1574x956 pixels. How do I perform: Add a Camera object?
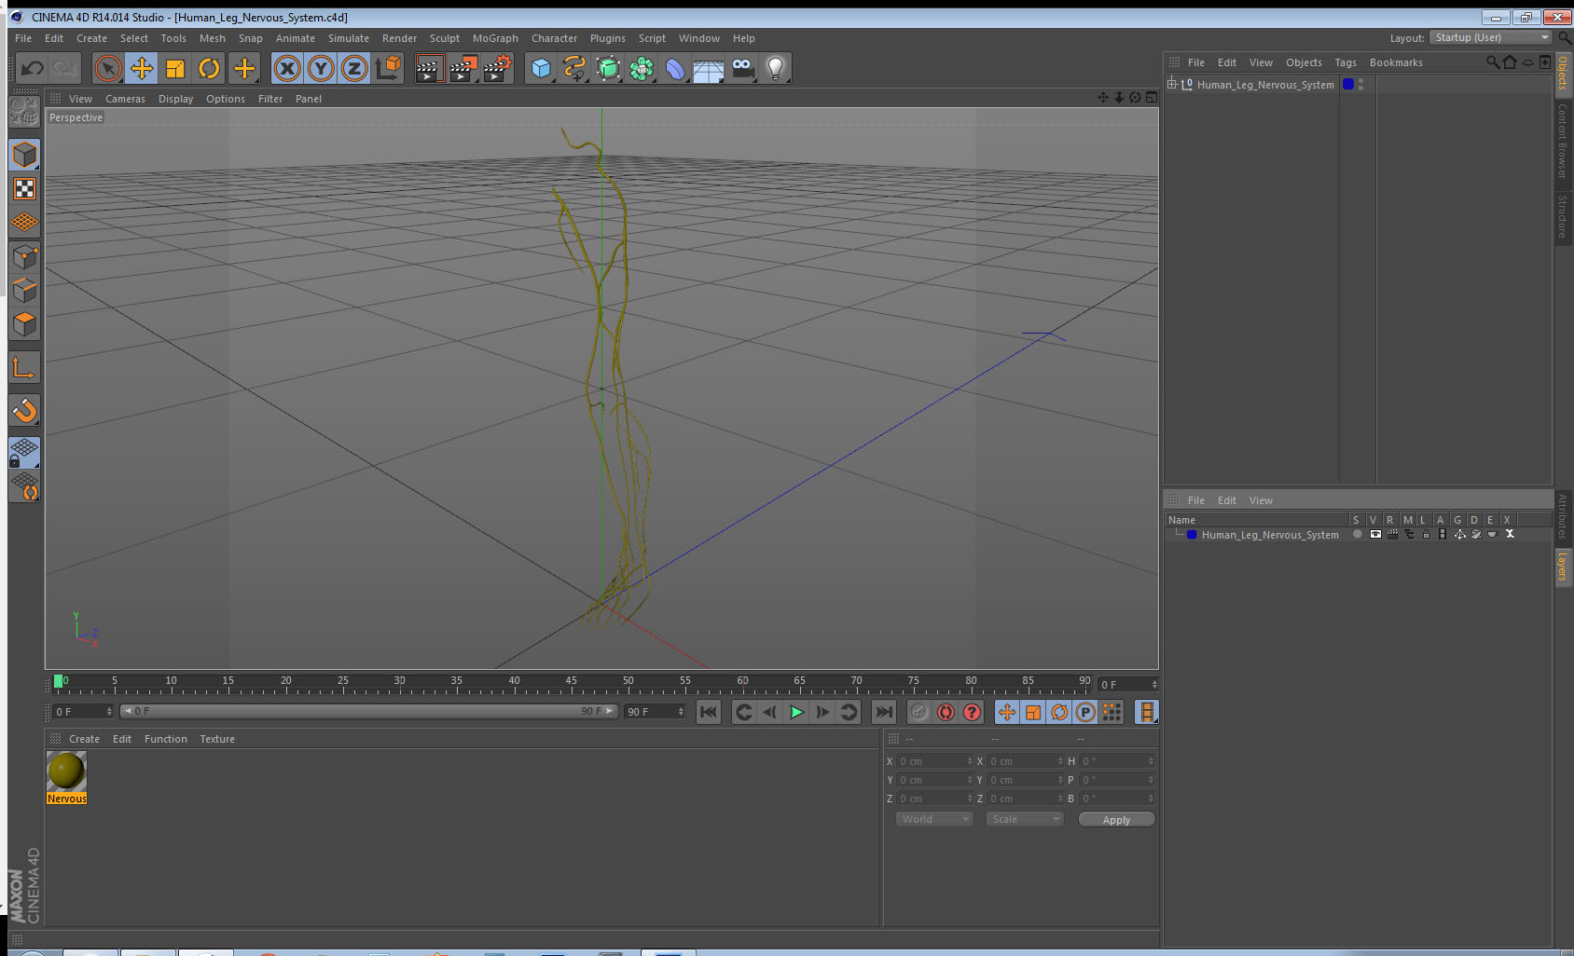point(743,68)
